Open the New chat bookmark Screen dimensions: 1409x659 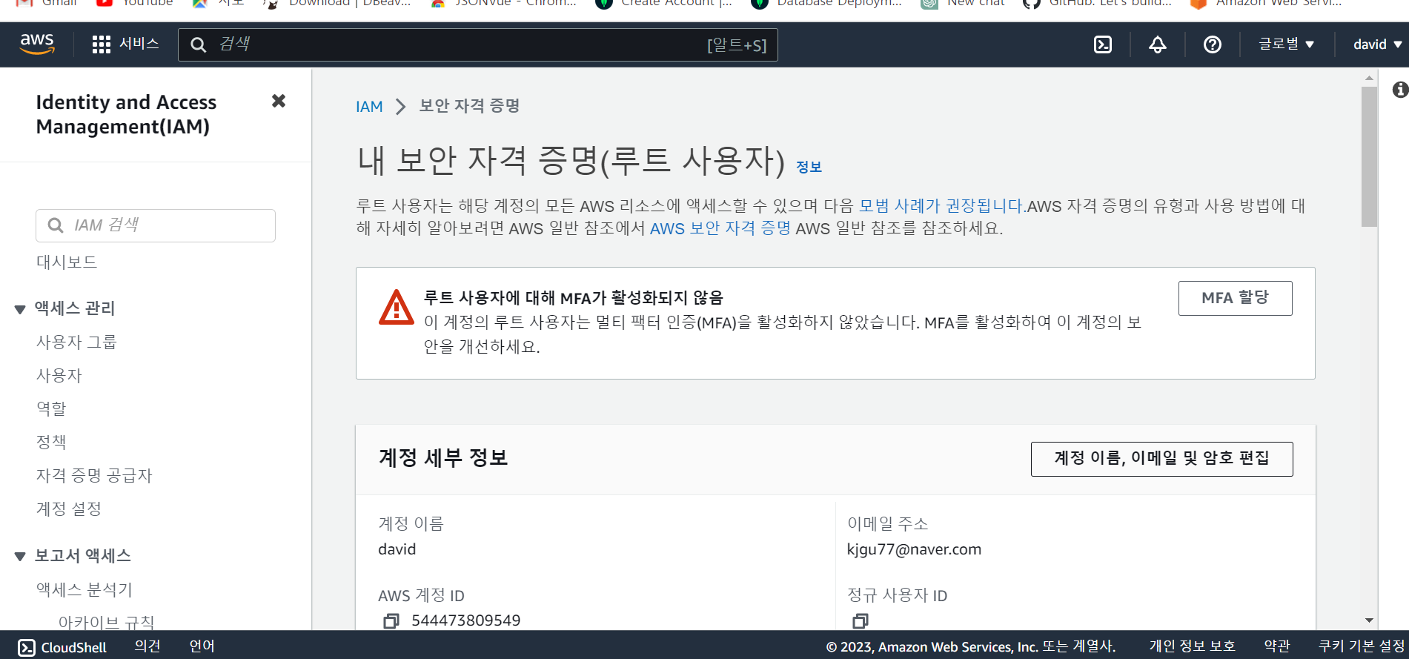click(962, 4)
